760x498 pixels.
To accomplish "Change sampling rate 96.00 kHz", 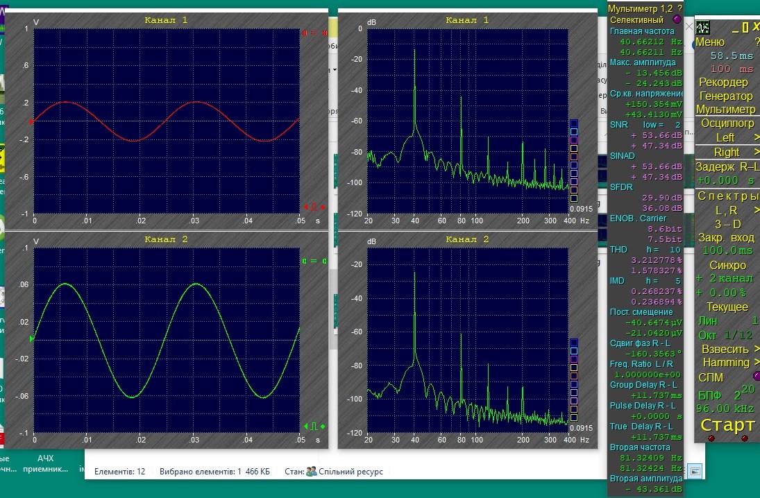I will coord(725,409).
